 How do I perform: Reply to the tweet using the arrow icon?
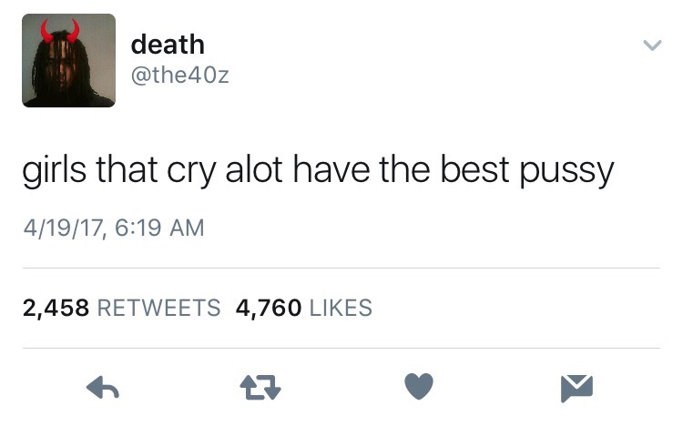click(103, 387)
